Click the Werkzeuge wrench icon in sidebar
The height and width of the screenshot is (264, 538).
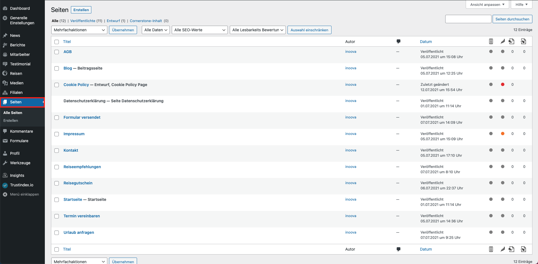(5, 163)
